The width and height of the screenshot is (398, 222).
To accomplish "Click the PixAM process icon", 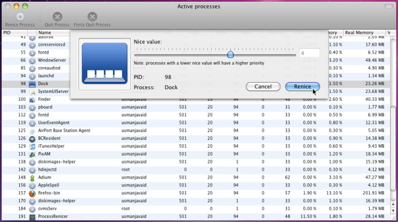I will pyautogui.click(x=32, y=154).
